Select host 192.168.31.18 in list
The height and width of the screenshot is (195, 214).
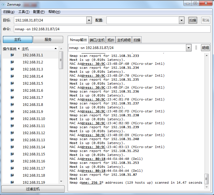30,175
